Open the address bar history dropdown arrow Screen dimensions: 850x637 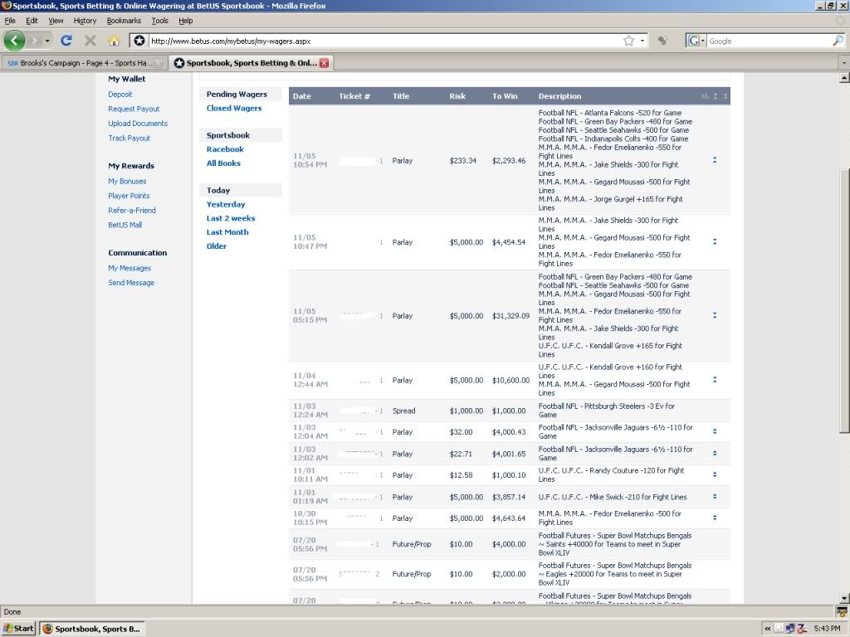tap(642, 41)
